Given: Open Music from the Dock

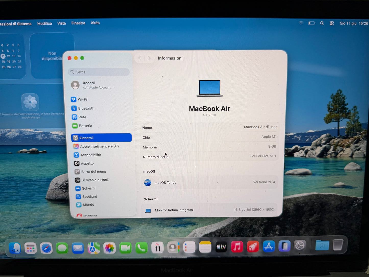Looking at the screenshot, I should [x=237, y=247].
